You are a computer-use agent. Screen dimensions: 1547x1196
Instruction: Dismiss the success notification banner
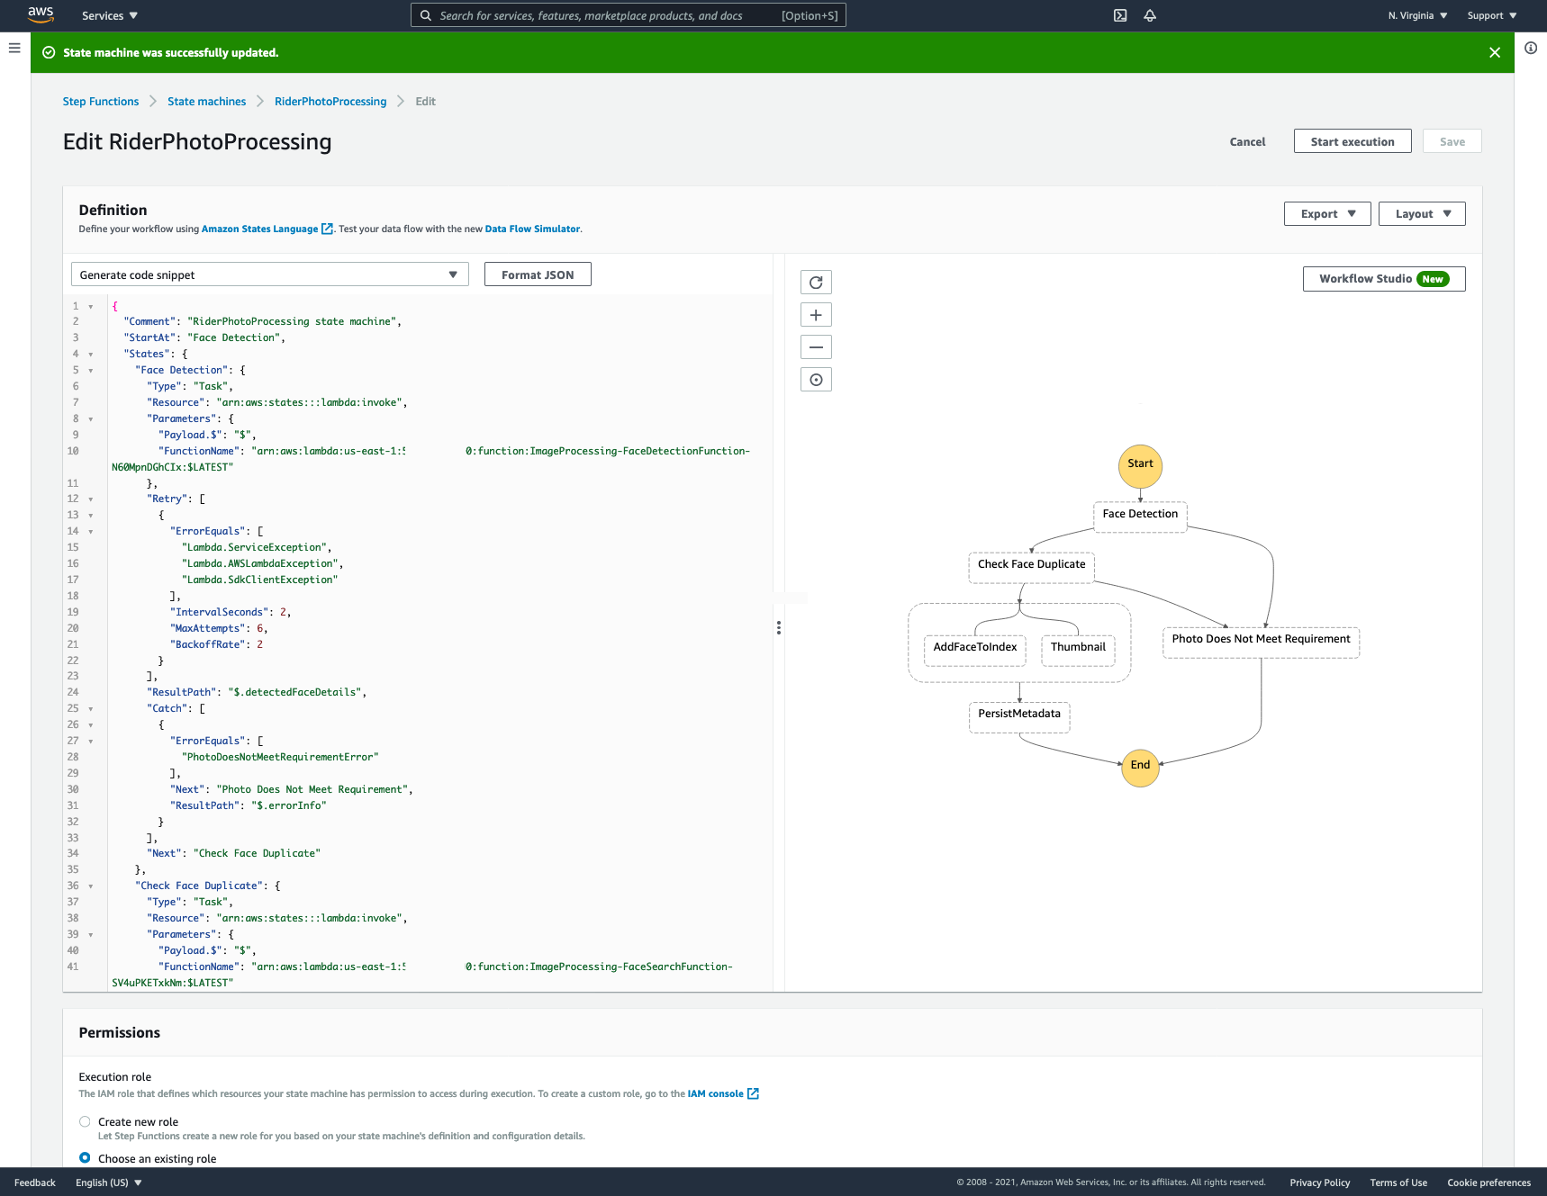[1495, 52]
